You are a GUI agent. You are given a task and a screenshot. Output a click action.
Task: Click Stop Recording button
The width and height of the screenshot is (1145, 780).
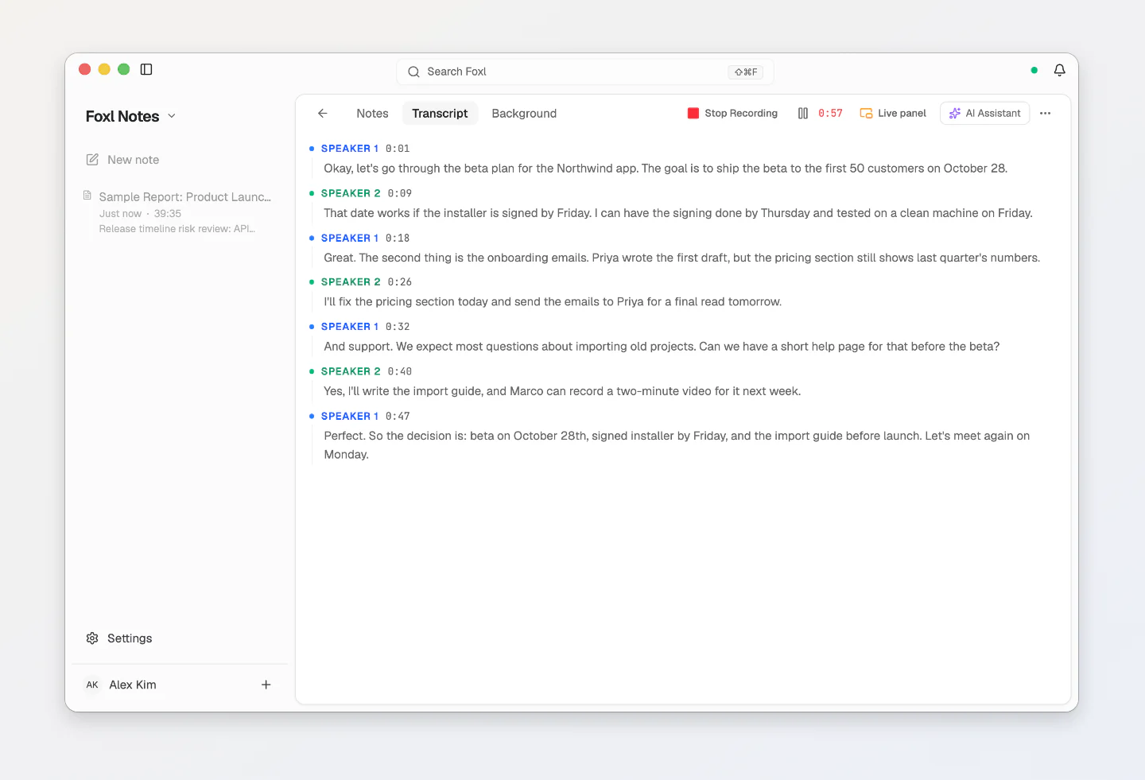pyautogui.click(x=732, y=113)
